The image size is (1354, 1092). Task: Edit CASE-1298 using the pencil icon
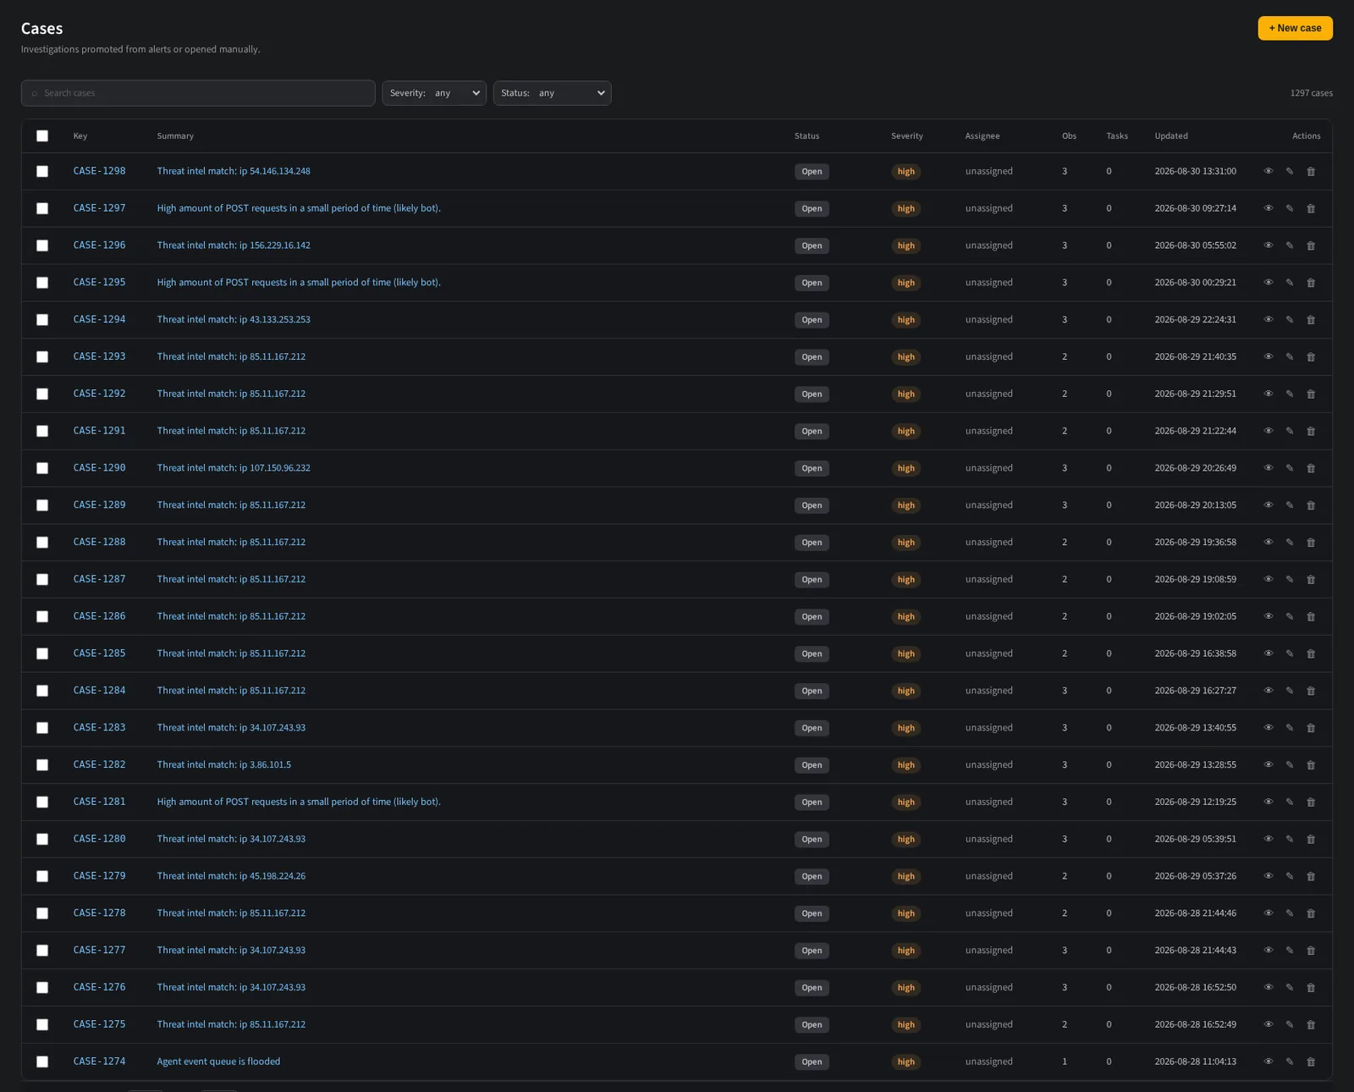coord(1290,171)
